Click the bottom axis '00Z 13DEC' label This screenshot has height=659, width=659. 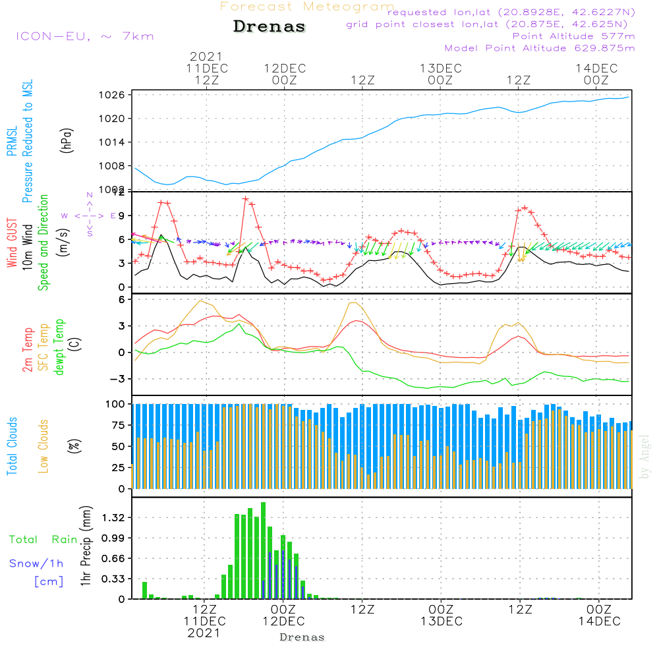pyautogui.click(x=442, y=616)
